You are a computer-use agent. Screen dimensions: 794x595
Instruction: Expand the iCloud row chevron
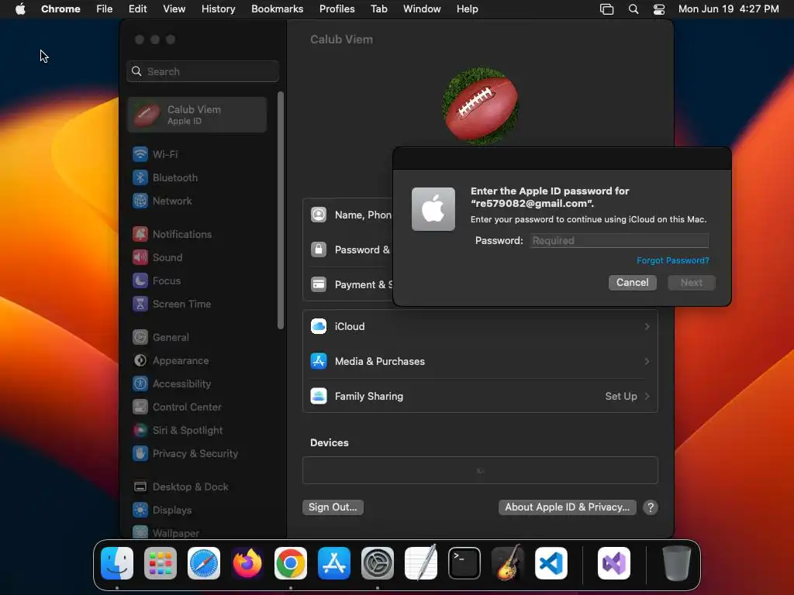(647, 327)
